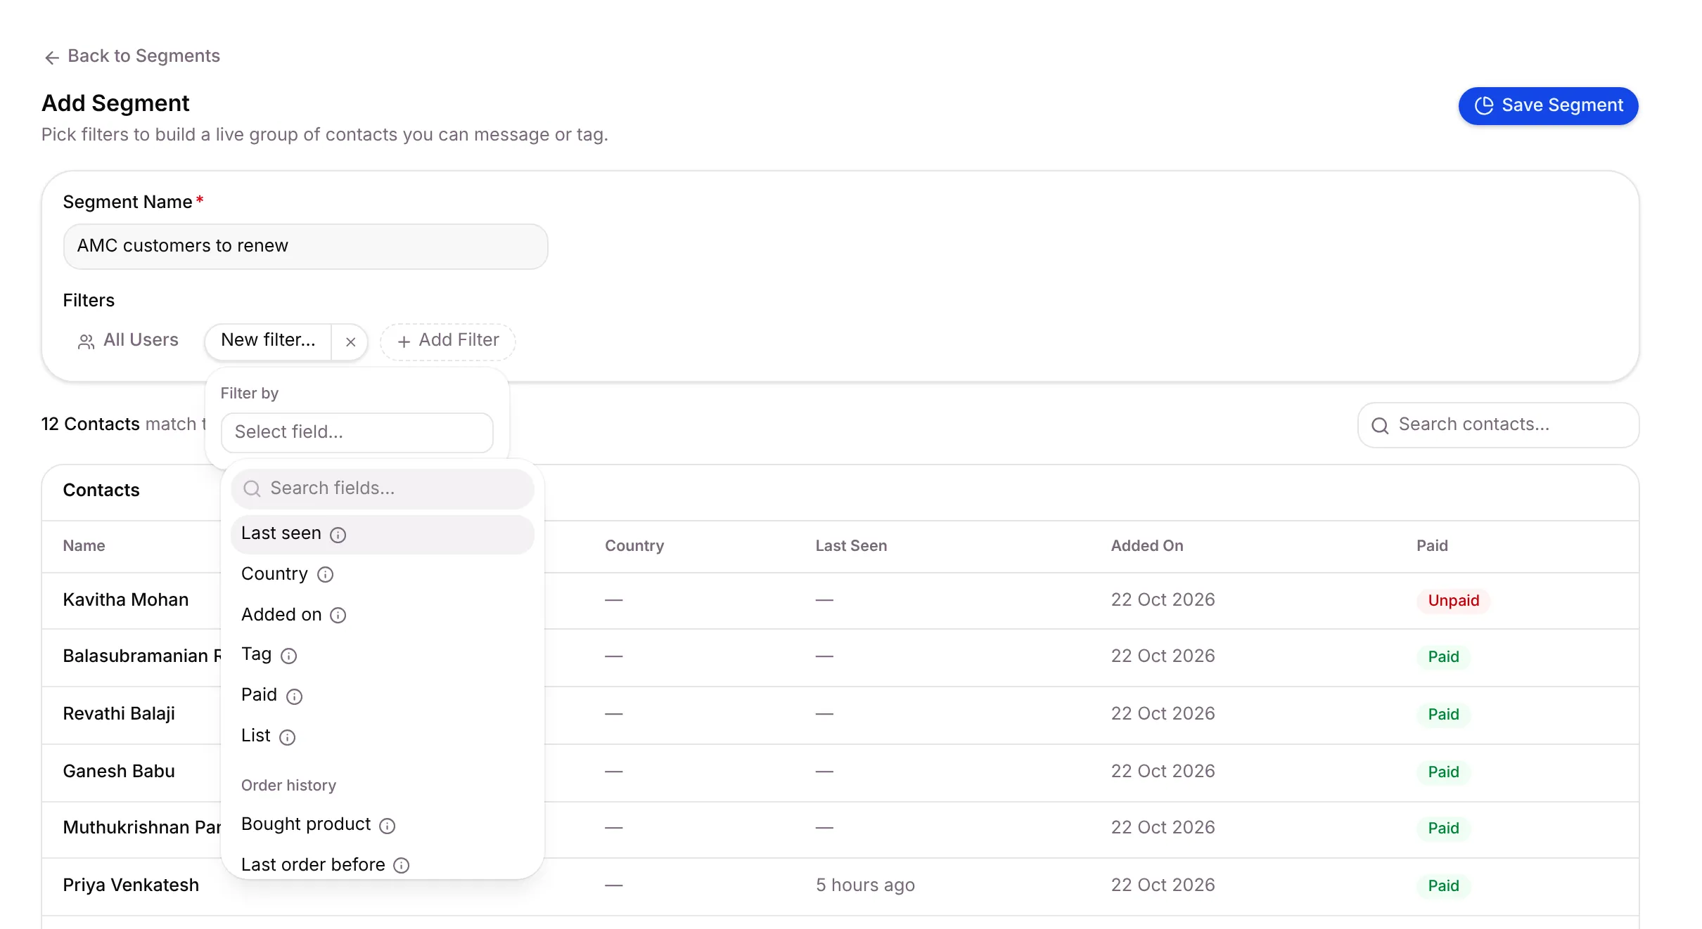Select the All Users filter
Viewport: 1702px width, 929px height.
(128, 340)
